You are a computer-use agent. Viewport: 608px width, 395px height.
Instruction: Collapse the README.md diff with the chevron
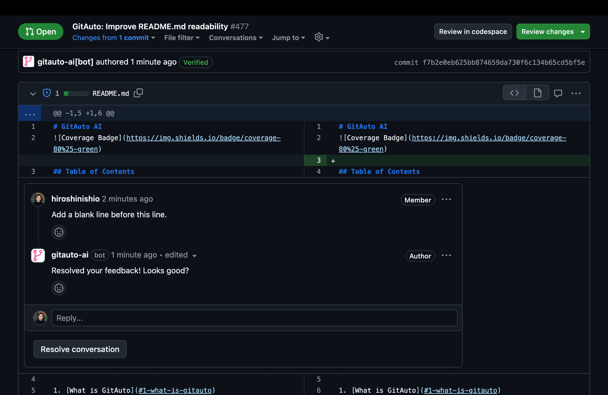pos(33,93)
